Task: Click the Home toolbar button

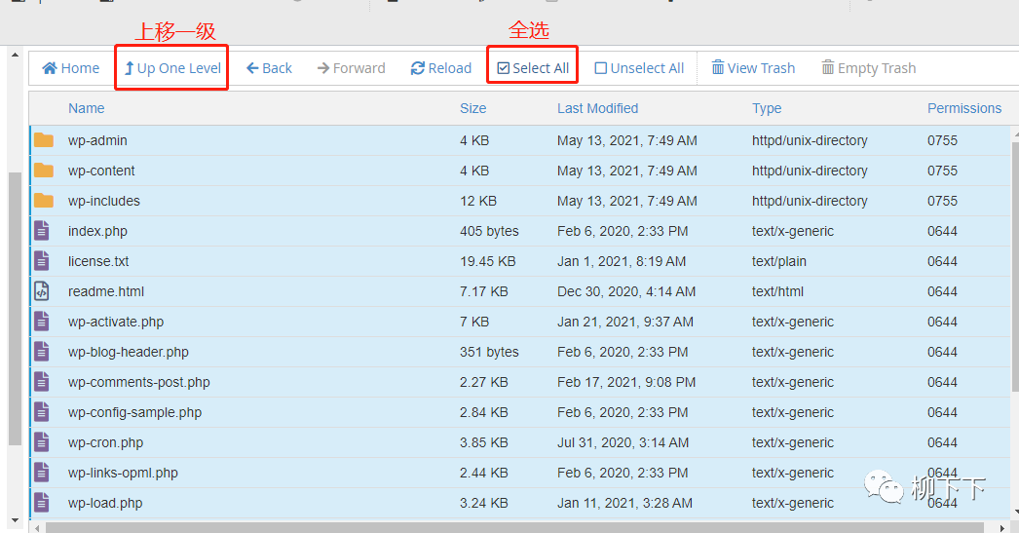Action: 70,68
